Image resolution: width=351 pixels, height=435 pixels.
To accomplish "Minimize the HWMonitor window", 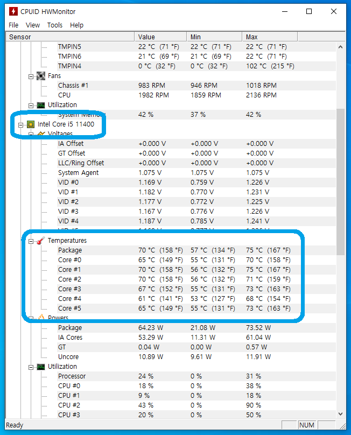I will click(285, 11).
